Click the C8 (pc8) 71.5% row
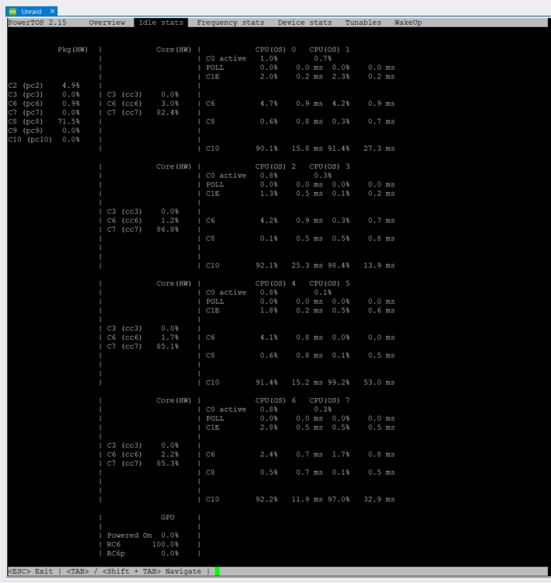Image resolution: width=551 pixels, height=583 pixels. pyautogui.click(x=44, y=121)
